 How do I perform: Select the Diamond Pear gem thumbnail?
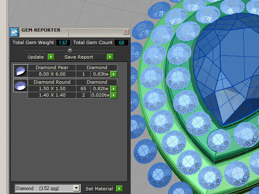tap(21, 71)
